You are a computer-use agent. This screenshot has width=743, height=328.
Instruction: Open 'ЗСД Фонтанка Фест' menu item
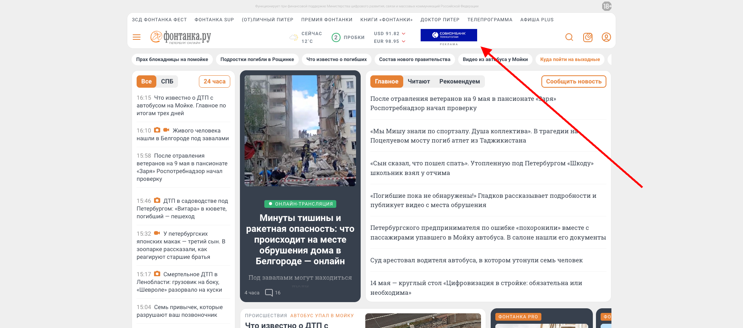click(159, 20)
